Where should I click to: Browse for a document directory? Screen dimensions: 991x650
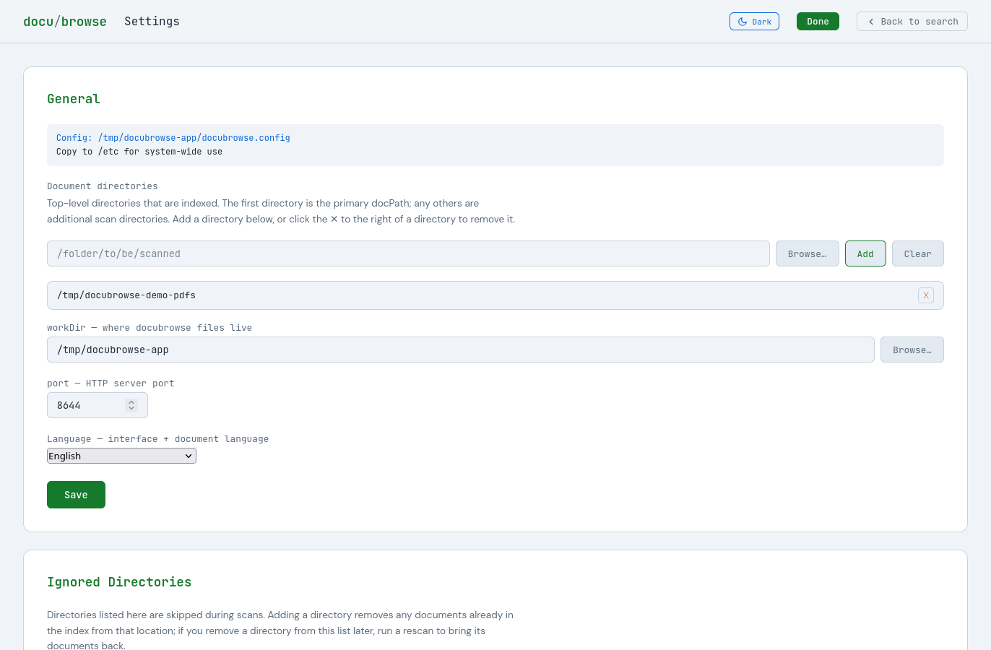point(808,253)
